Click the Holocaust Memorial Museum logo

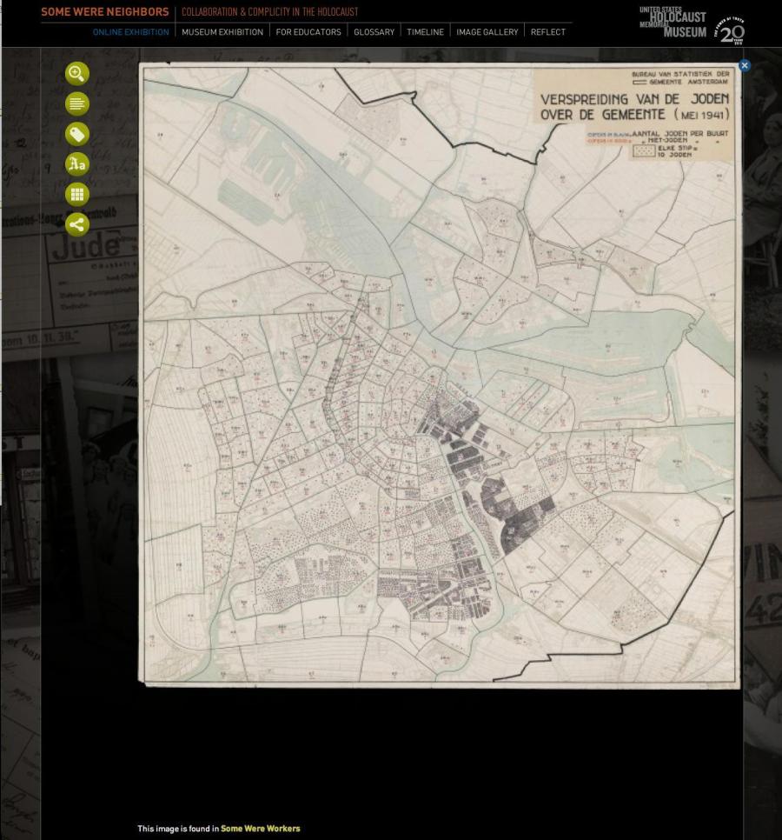point(673,22)
